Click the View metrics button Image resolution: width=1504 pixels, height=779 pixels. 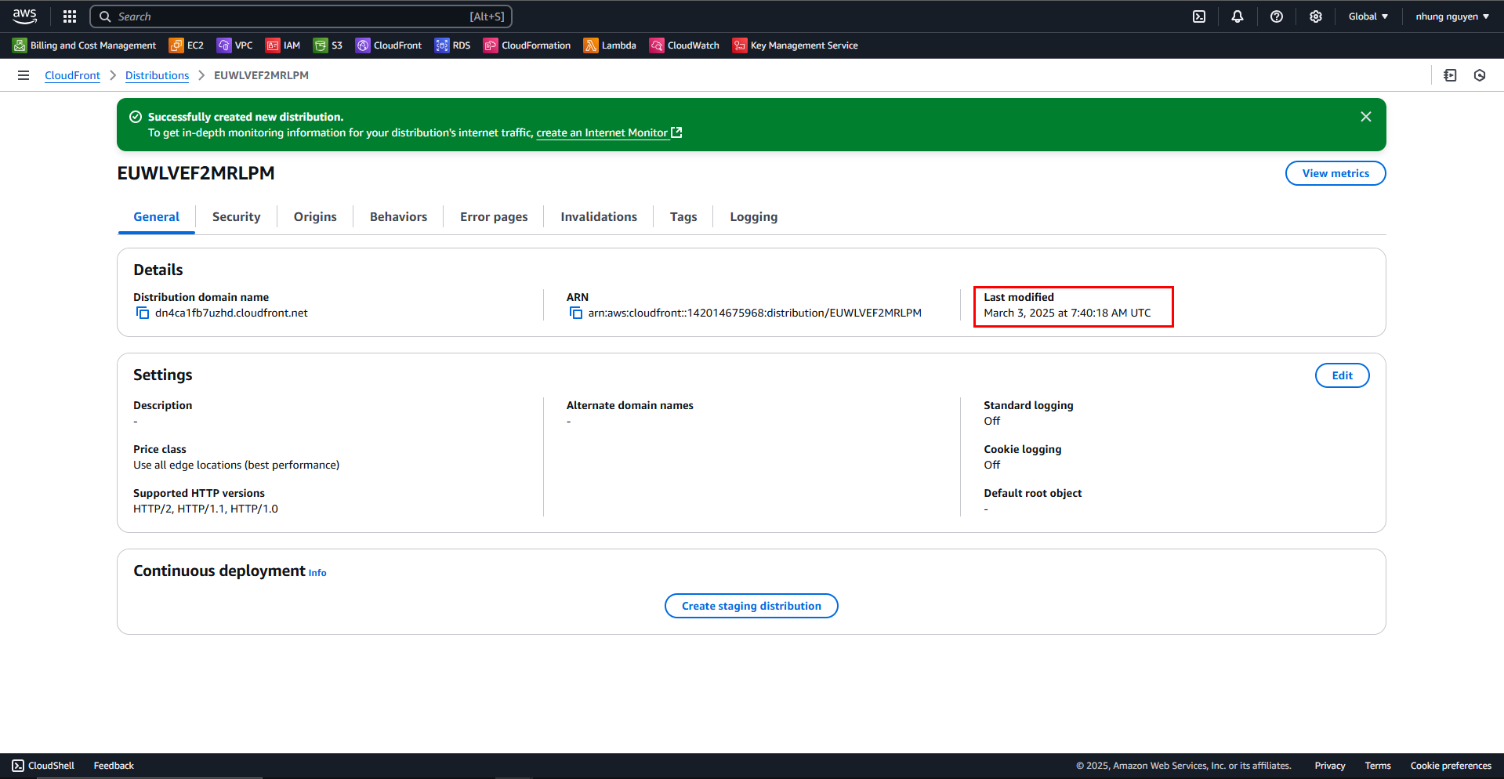[1335, 173]
